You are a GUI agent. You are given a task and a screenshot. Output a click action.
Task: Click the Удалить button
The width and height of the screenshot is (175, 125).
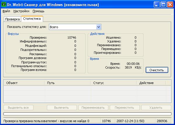click(x=156, y=108)
